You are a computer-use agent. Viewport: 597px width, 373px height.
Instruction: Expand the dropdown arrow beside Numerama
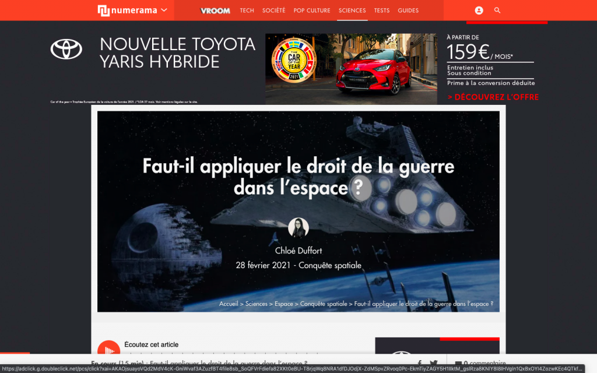point(164,10)
